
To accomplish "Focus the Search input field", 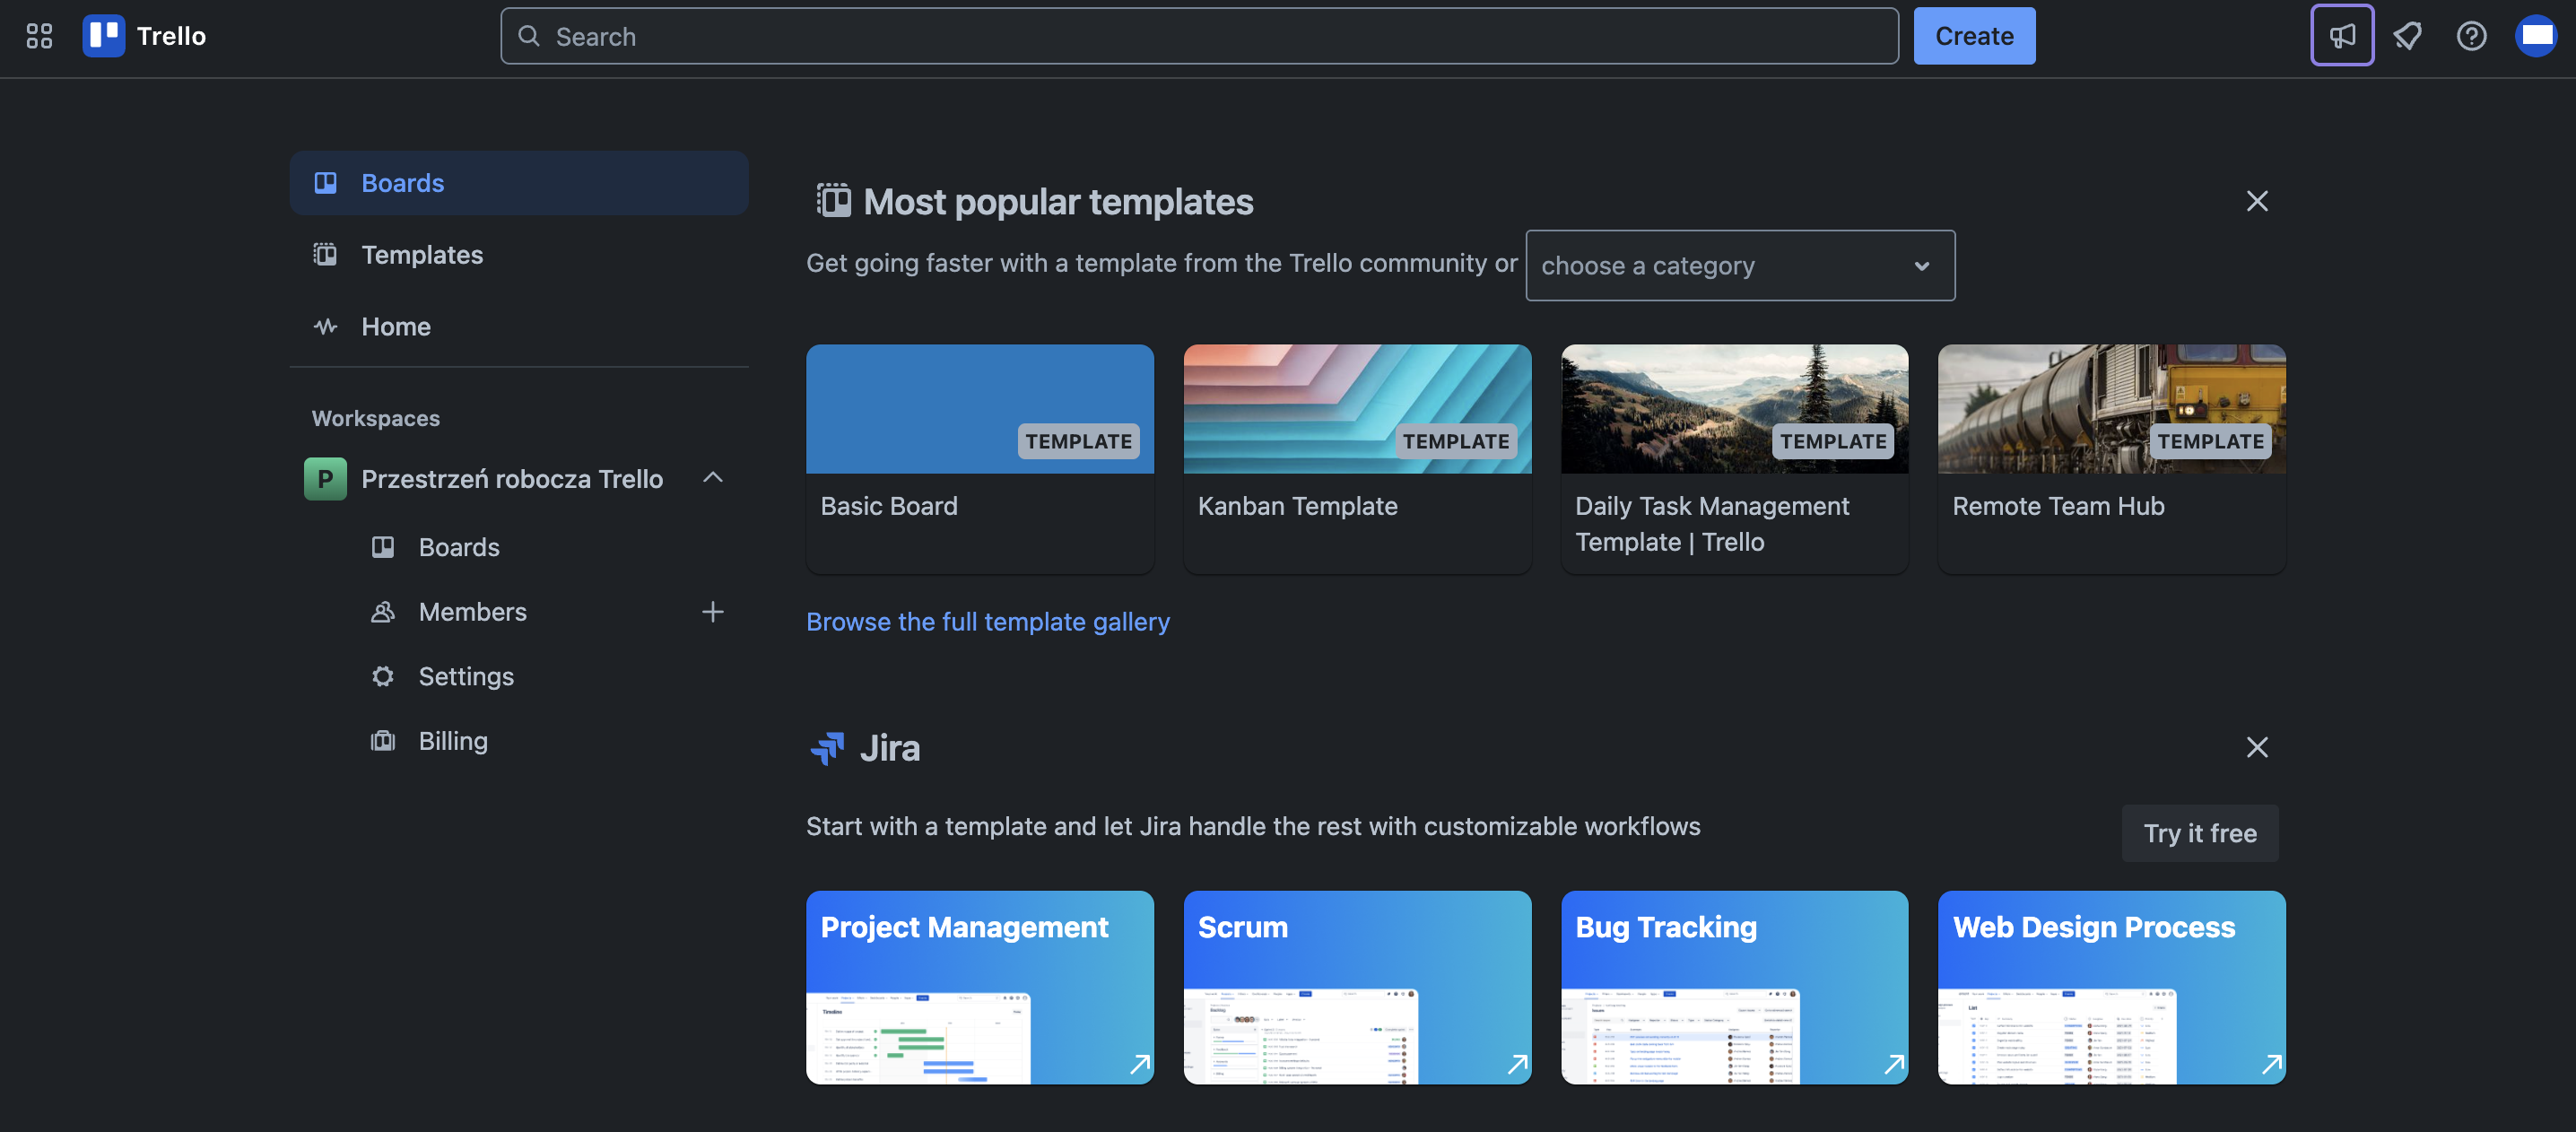I will click(1199, 36).
